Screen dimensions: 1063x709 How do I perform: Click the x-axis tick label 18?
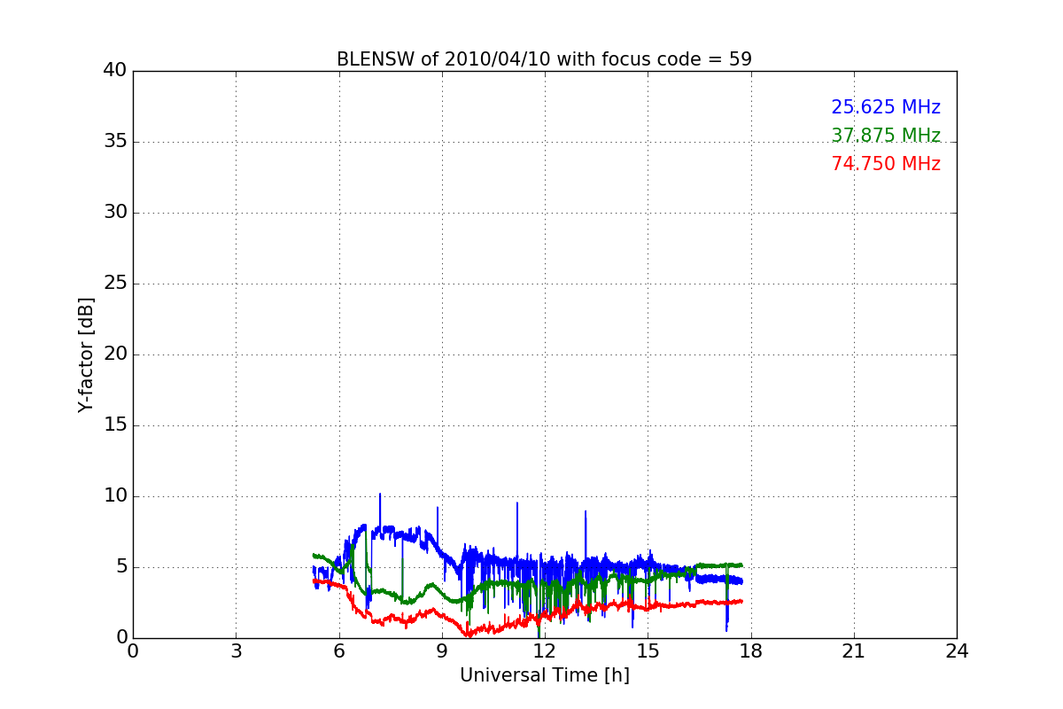(x=751, y=651)
